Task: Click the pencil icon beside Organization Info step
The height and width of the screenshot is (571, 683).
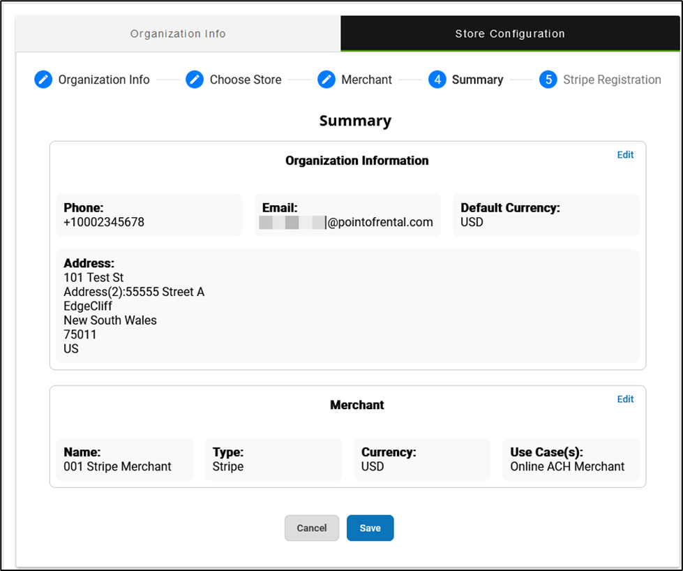Action: 43,80
